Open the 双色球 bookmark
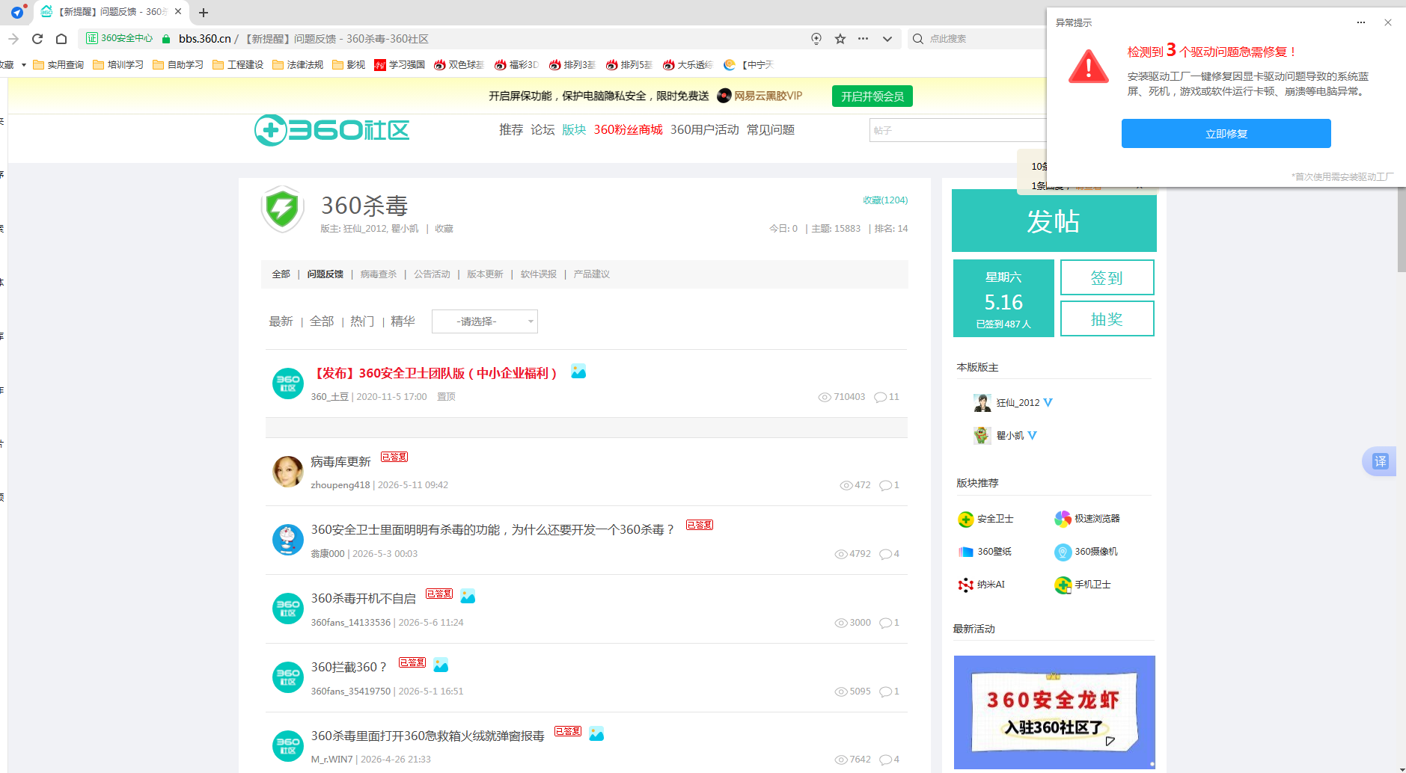The image size is (1406, 773). 459,65
